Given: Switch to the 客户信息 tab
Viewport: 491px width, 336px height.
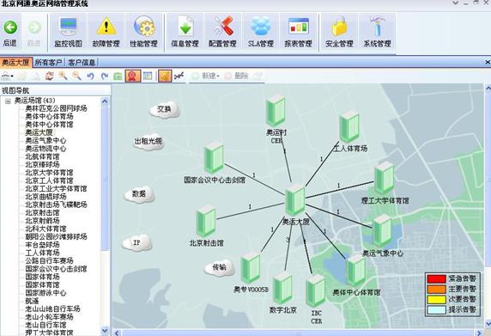Looking at the screenshot, I should click(82, 63).
